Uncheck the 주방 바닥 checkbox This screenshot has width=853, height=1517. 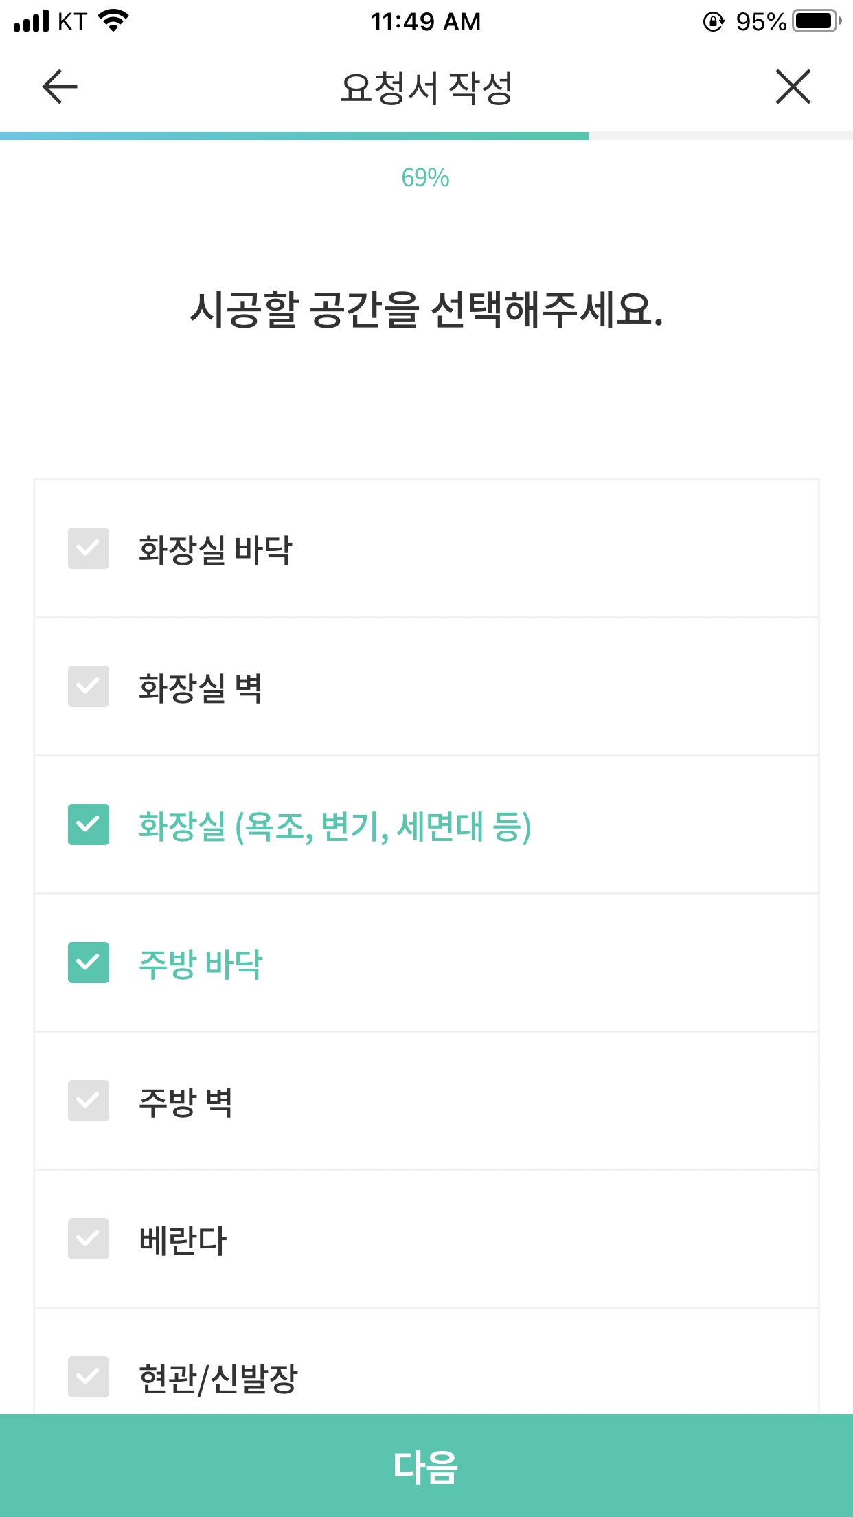89,963
